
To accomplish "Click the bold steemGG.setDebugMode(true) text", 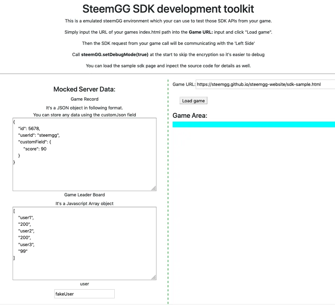I will point(115,55).
